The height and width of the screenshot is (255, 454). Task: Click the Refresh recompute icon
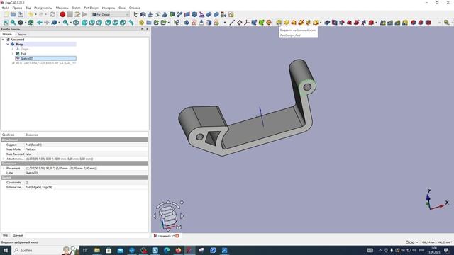click(52, 14)
